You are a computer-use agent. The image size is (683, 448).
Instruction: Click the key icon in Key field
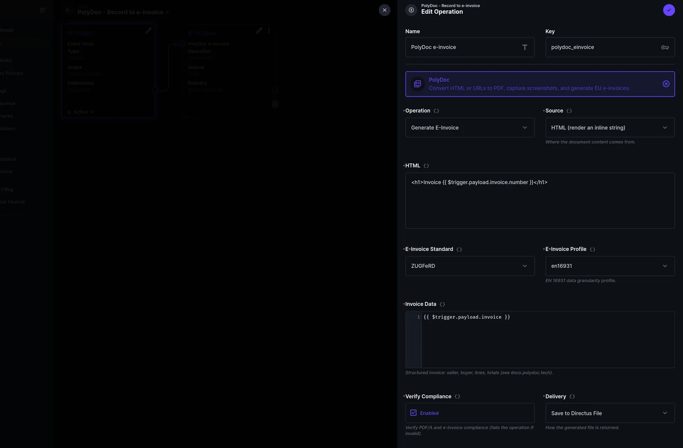click(x=664, y=47)
